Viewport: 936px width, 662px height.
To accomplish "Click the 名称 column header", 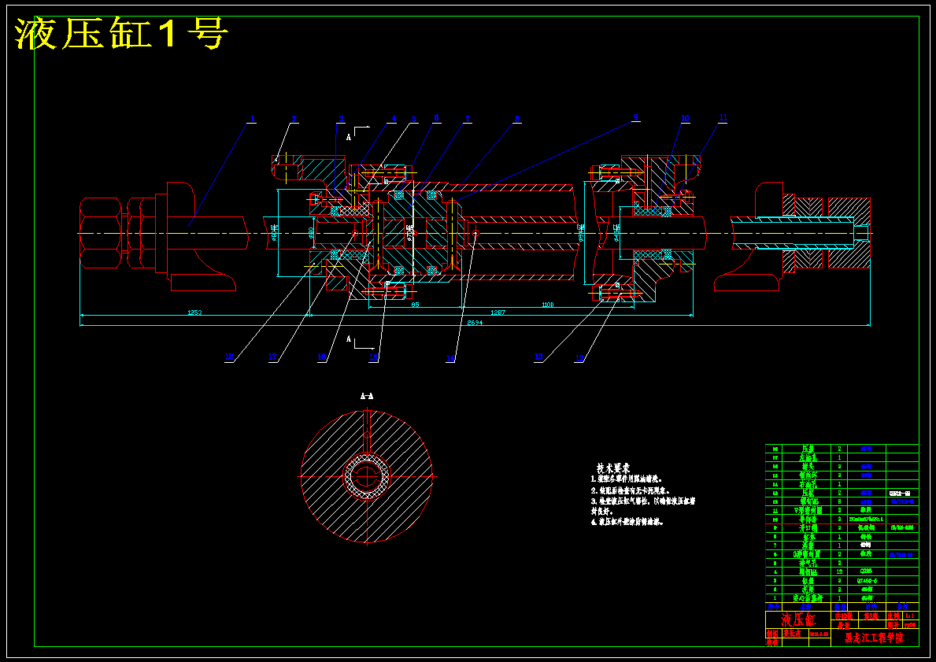I will click(x=806, y=606).
